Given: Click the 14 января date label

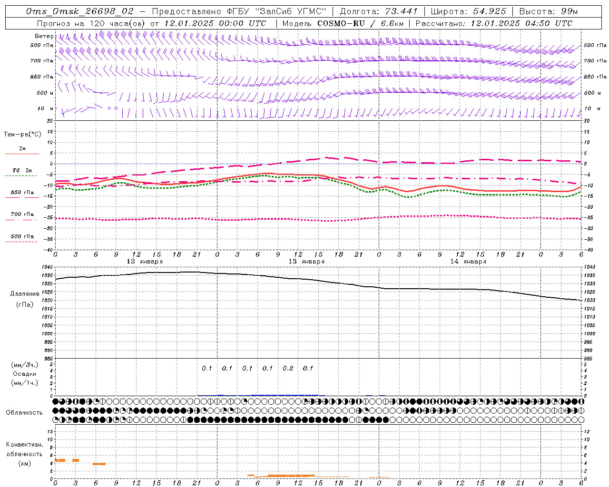Looking at the screenshot, I should 468,262.
